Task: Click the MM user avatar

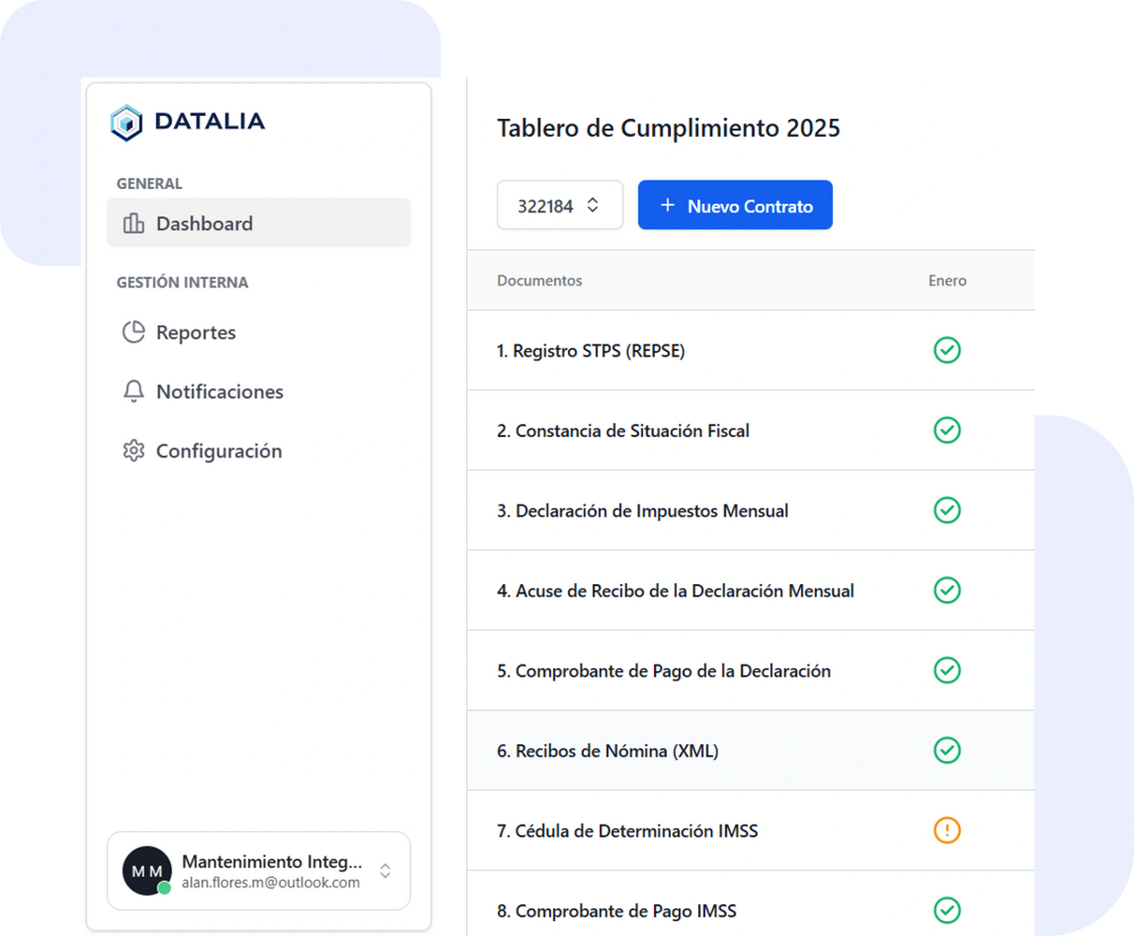Action: point(147,870)
